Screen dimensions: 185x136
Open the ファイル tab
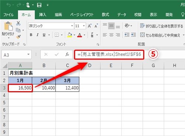(x=9, y=15)
